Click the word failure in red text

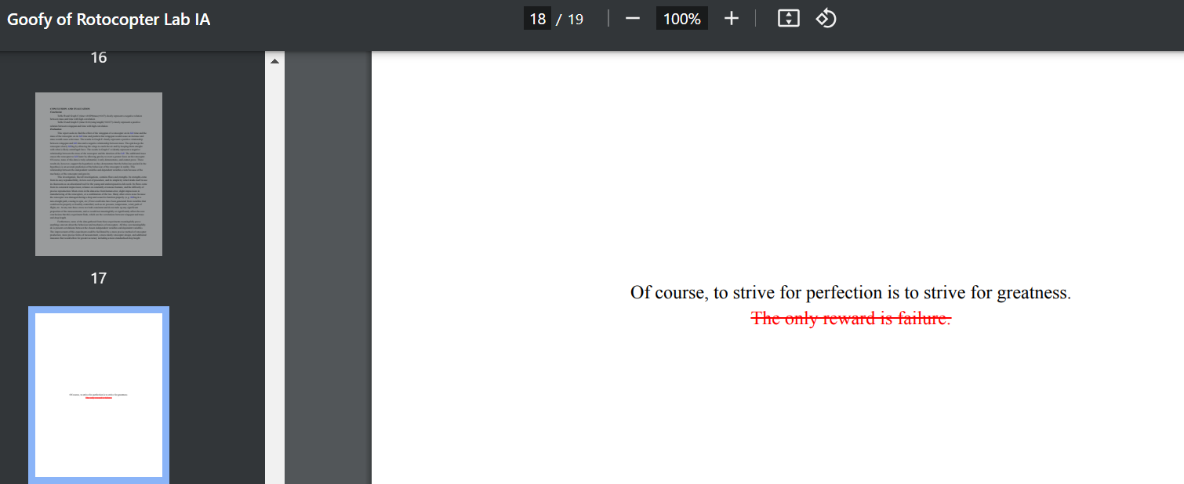point(924,319)
